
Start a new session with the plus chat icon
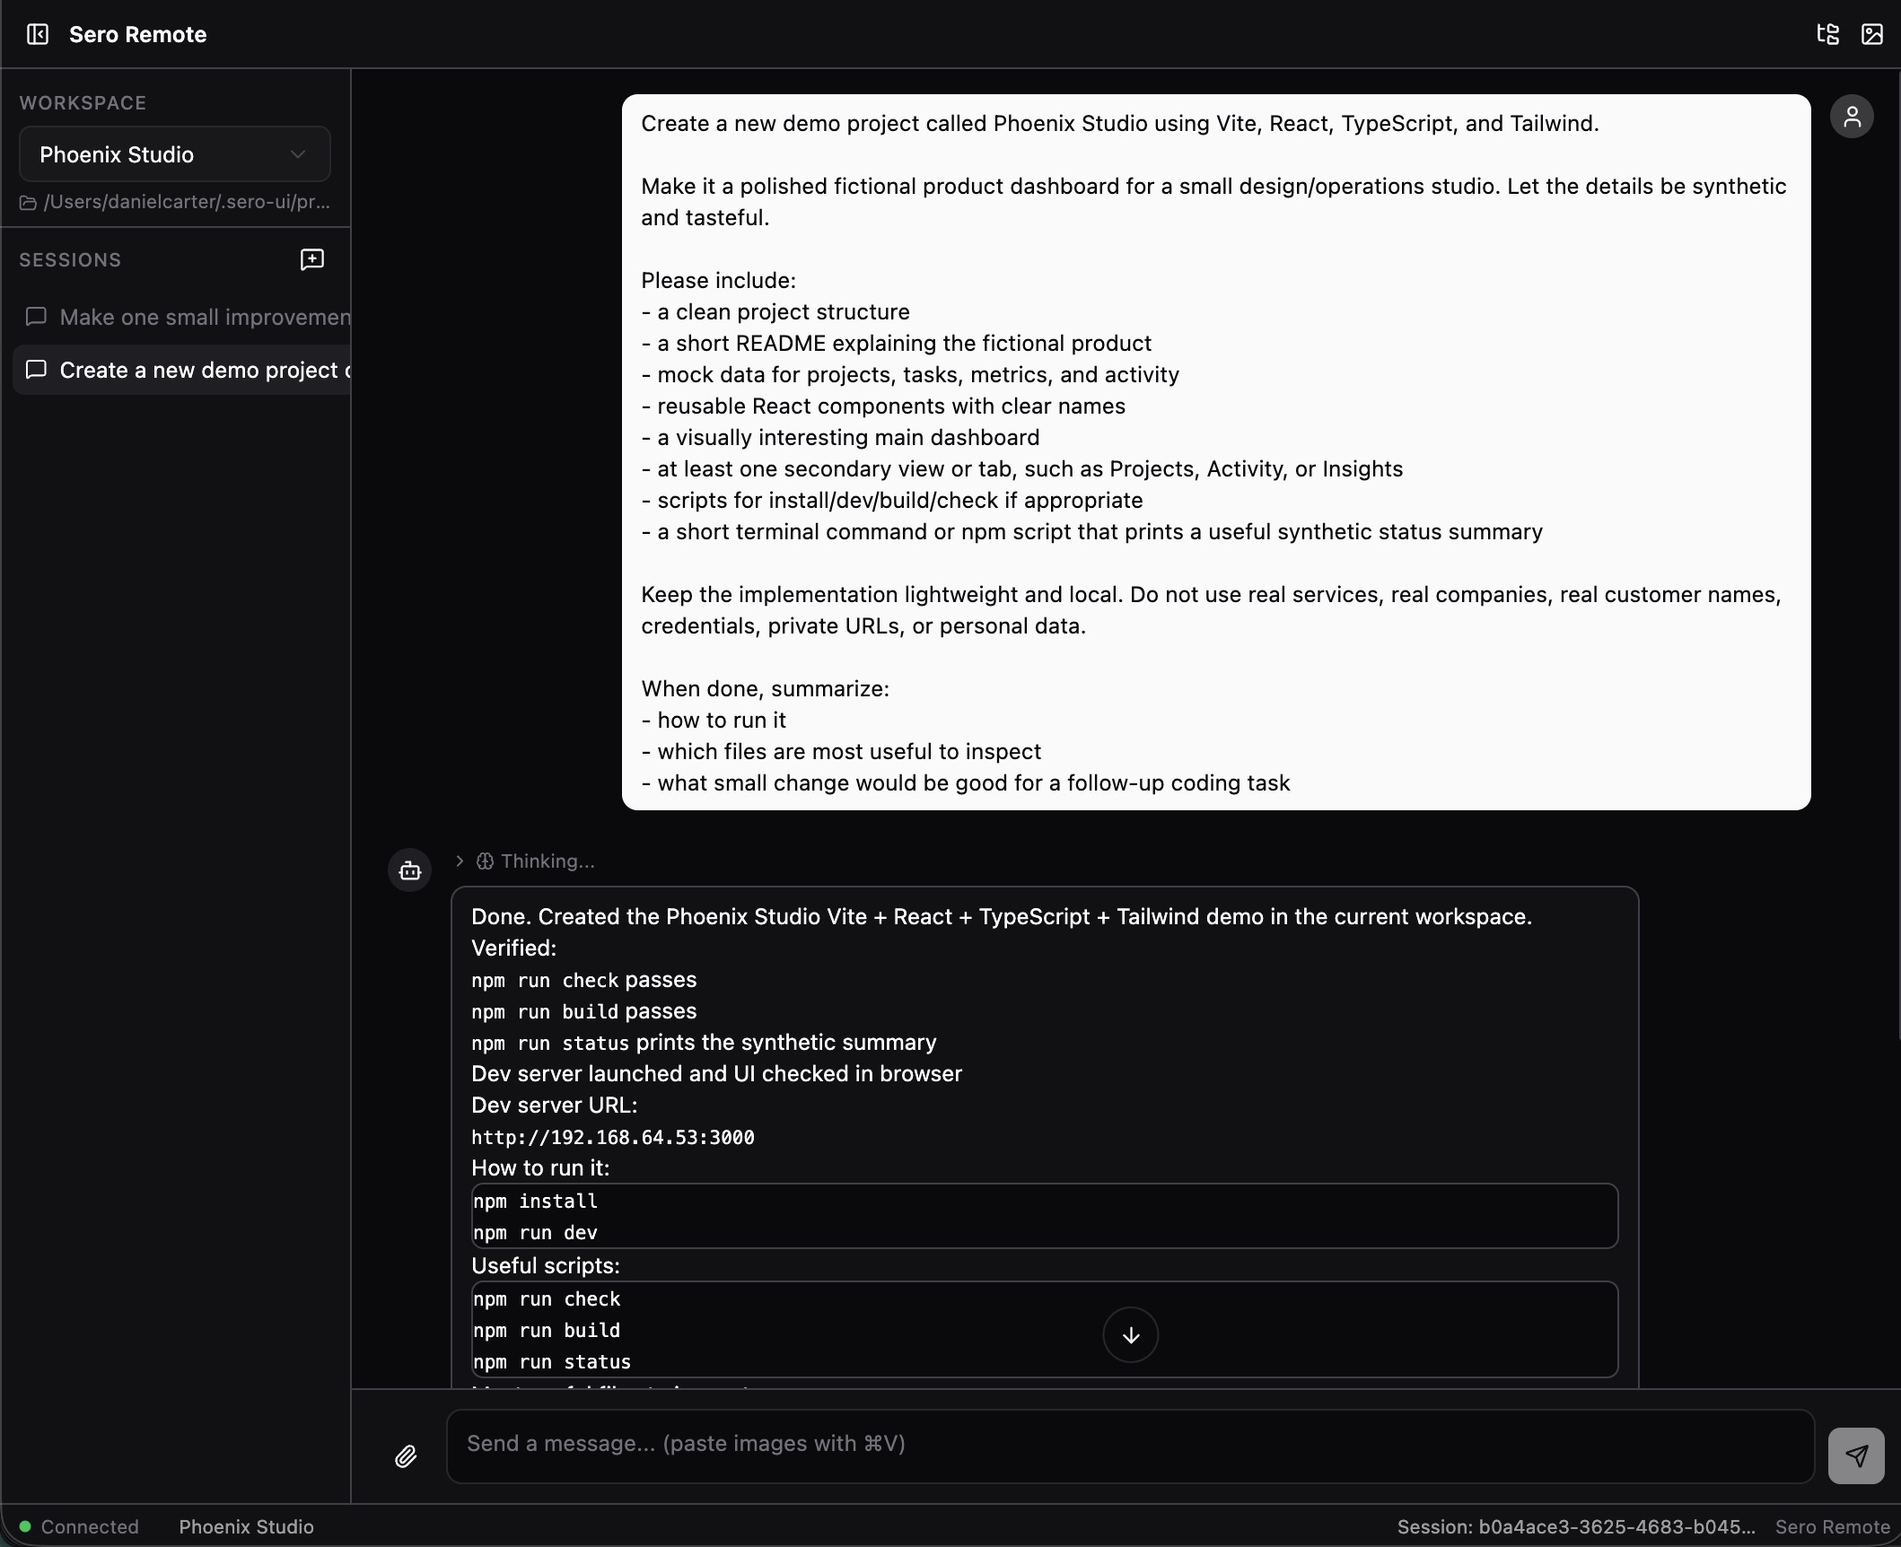pyautogui.click(x=311, y=259)
